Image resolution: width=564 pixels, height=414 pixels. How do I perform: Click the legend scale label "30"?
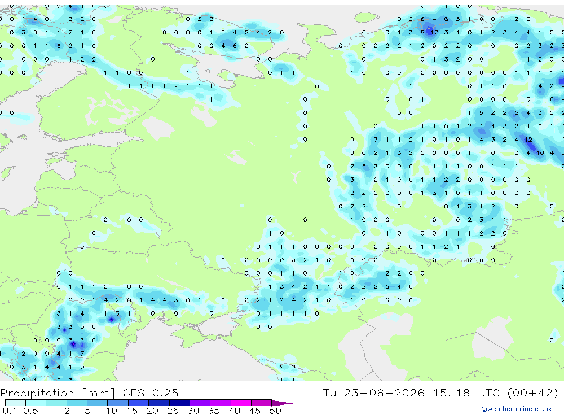pyautogui.click(x=193, y=411)
